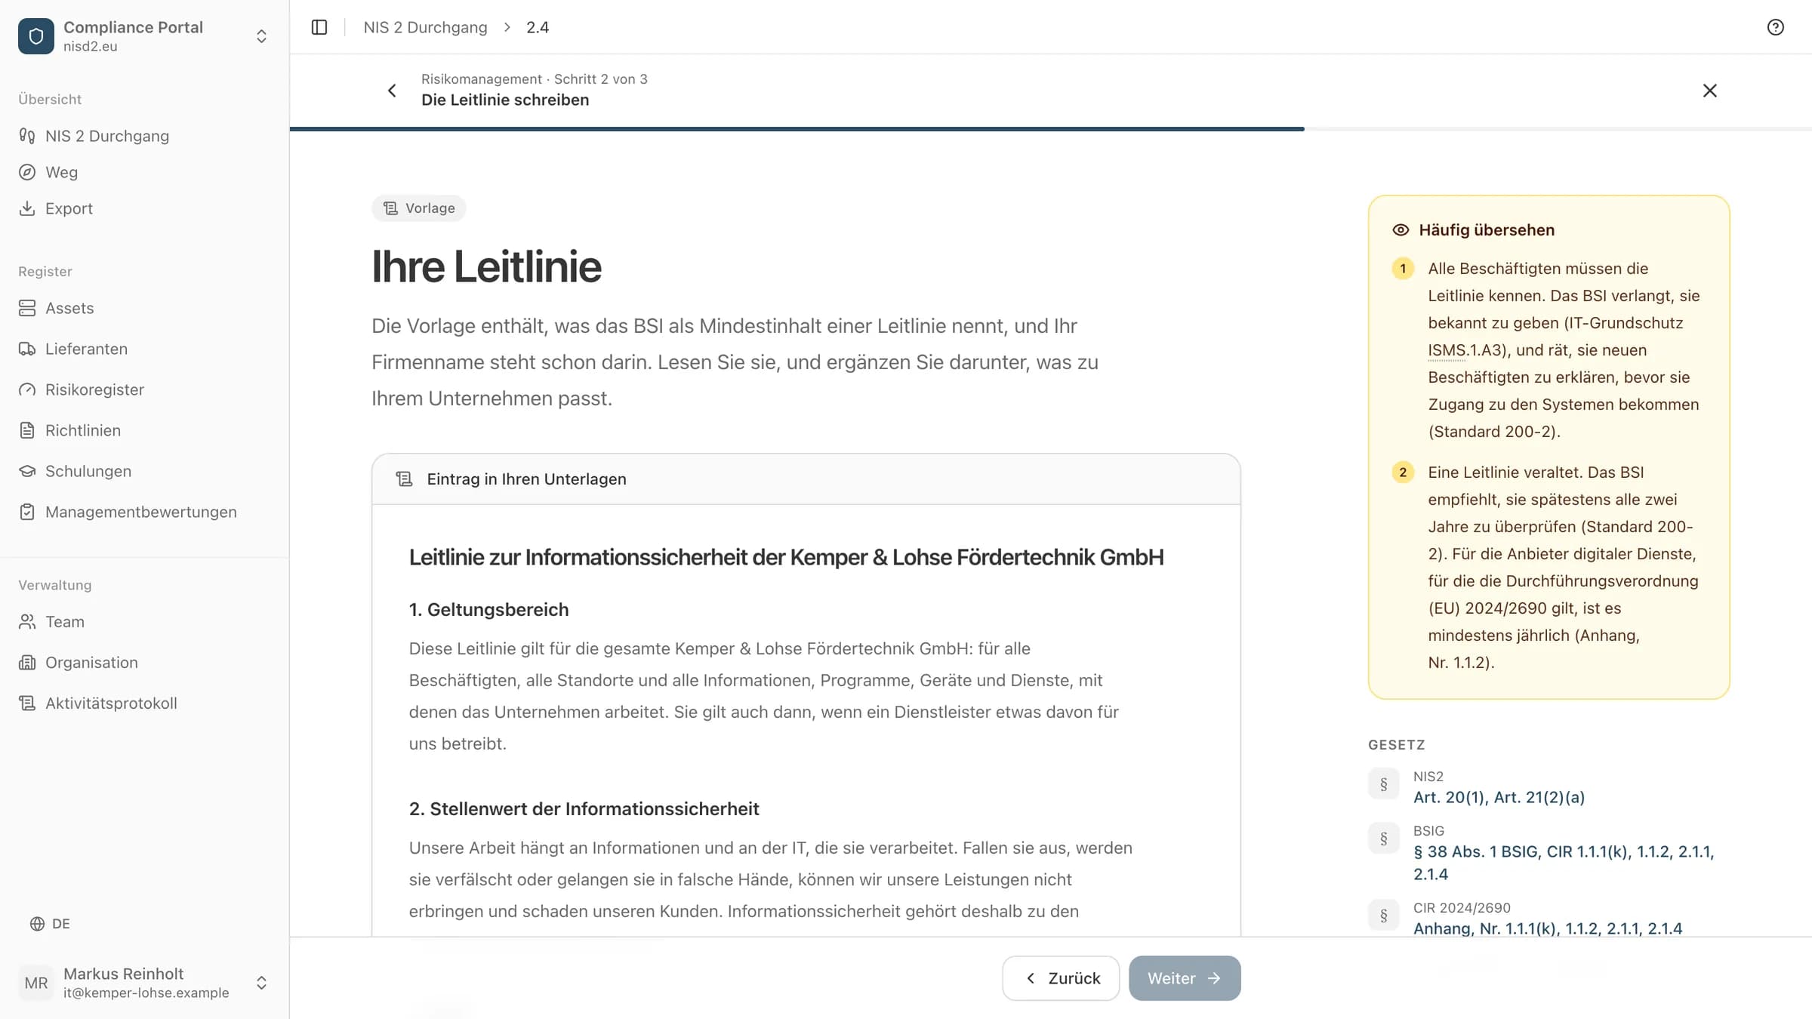Viewport: 1812px width, 1019px height.
Task: Click the Aktivitätsprotokoll log icon
Action: coord(27,703)
